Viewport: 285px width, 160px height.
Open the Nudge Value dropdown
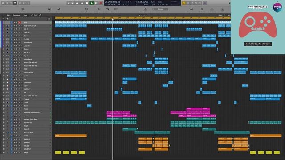(160, 9)
